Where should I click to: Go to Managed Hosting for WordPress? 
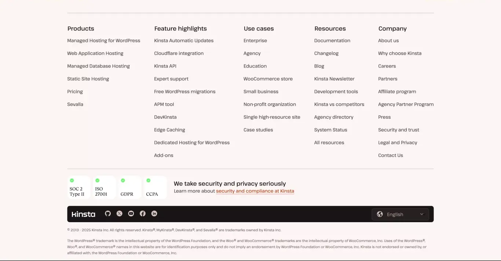(104, 41)
